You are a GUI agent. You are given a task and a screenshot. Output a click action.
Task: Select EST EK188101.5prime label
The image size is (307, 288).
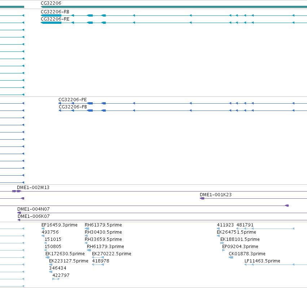coord(240,239)
